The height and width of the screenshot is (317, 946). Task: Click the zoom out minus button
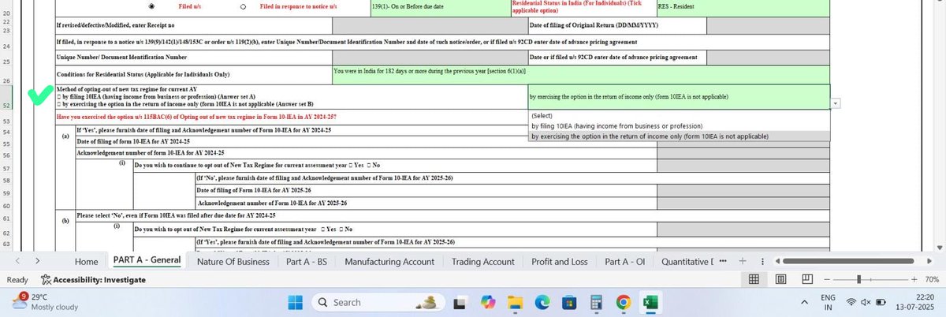(x=826, y=279)
